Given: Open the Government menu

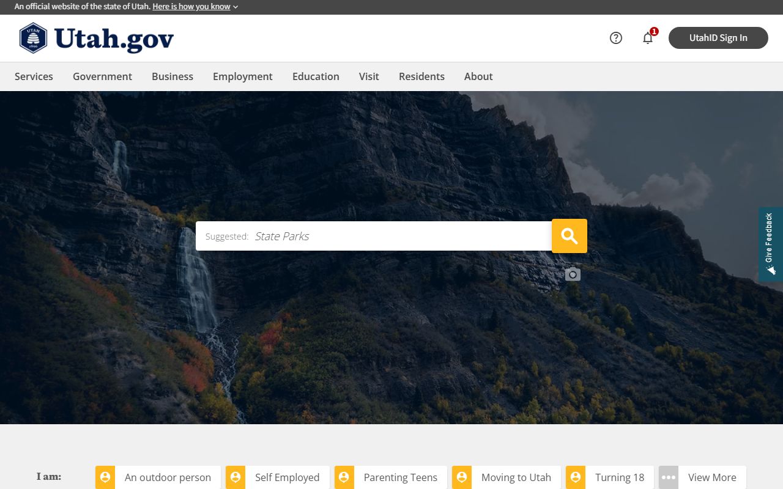Looking at the screenshot, I should pos(102,76).
